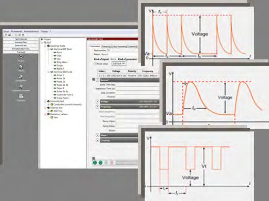Expand the Phase section chevron
Screen dimensions: 269x201
(x=97, y=135)
